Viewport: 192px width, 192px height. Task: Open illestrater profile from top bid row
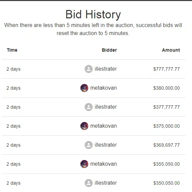(x=106, y=69)
